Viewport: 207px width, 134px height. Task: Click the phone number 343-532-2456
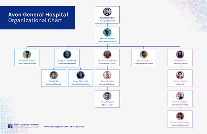tap(77, 127)
